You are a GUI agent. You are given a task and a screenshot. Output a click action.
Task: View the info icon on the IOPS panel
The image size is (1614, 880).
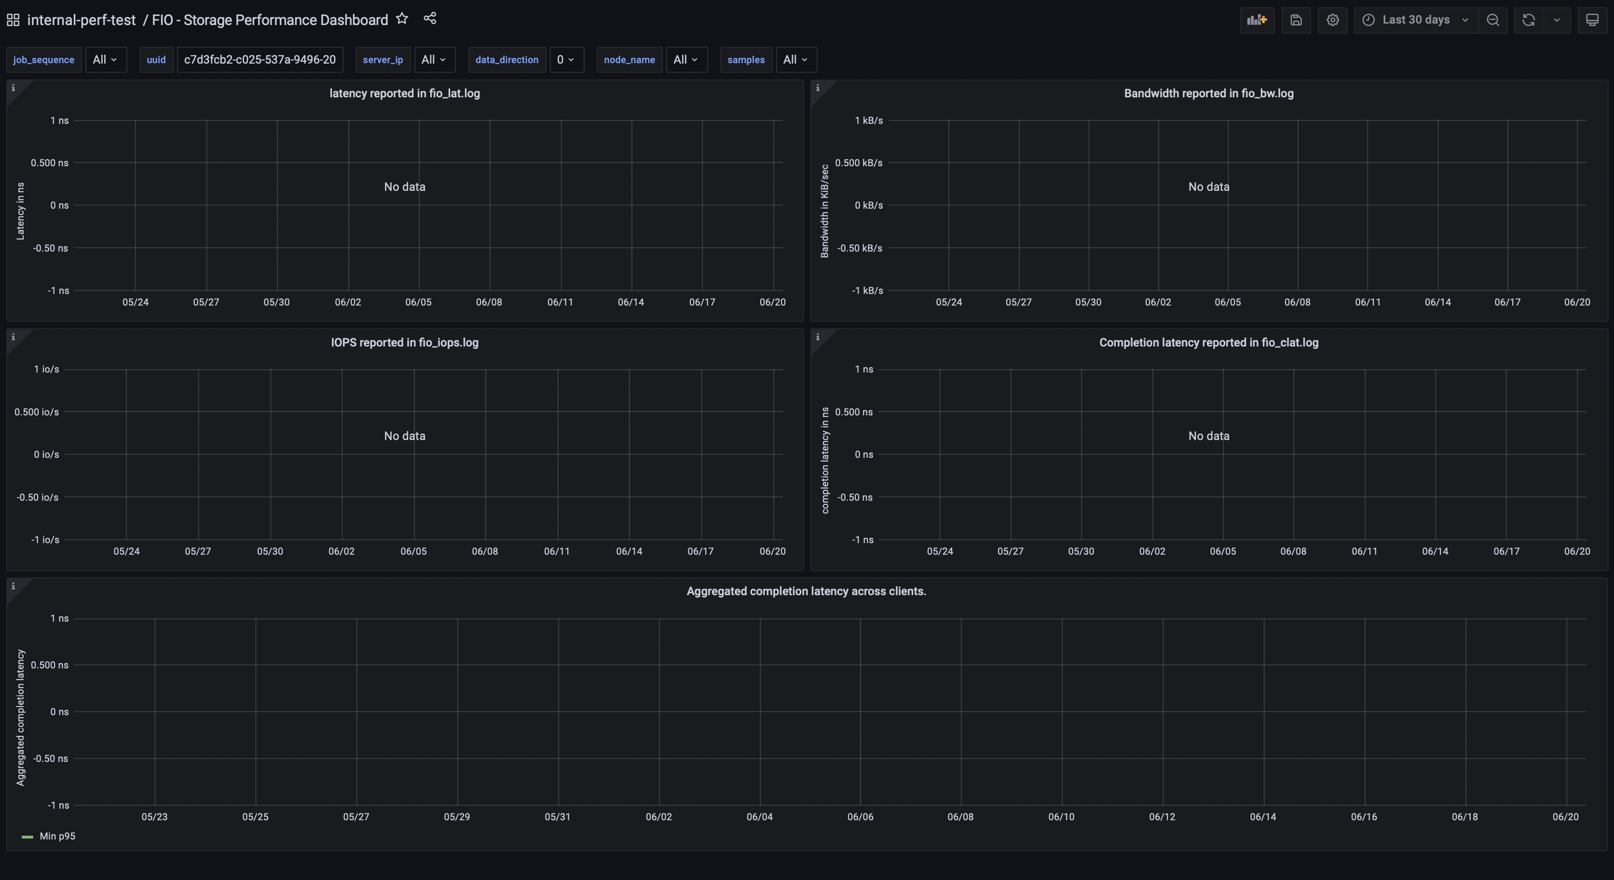(13, 337)
